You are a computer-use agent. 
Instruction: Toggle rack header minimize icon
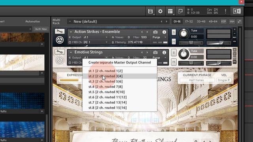point(239,21)
